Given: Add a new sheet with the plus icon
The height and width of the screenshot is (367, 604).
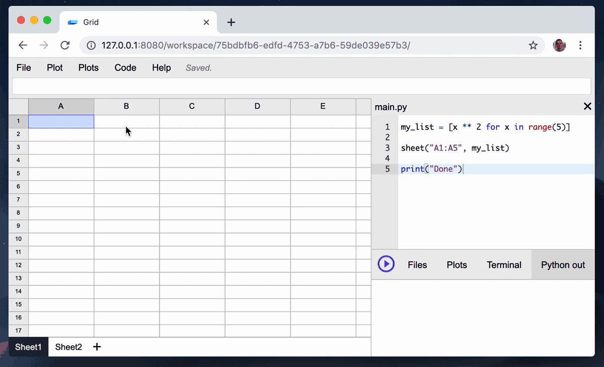Looking at the screenshot, I should click(97, 347).
